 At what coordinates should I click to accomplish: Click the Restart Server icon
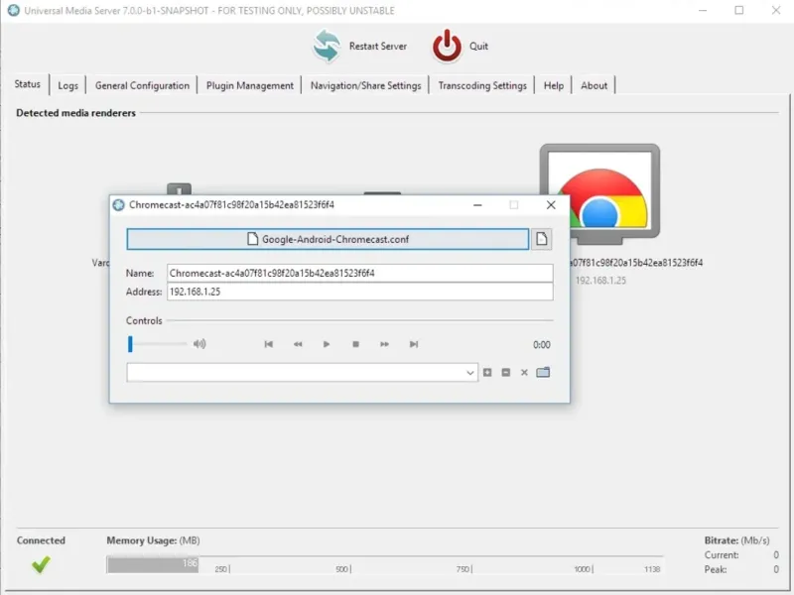click(327, 46)
